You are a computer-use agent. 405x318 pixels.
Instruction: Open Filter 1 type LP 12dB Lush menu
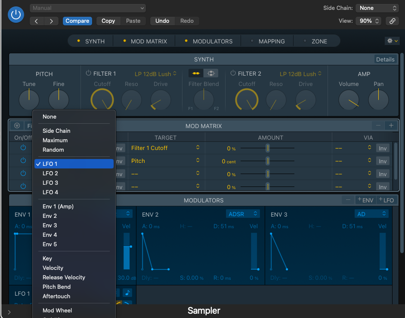[155, 74]
